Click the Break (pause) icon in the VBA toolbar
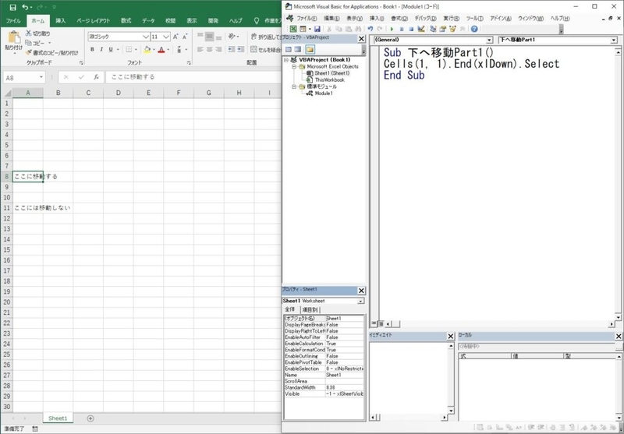 tap(402, 29)
